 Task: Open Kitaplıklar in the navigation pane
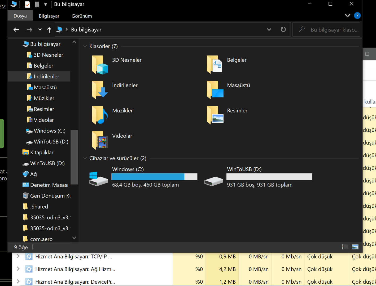click(42, 153)
